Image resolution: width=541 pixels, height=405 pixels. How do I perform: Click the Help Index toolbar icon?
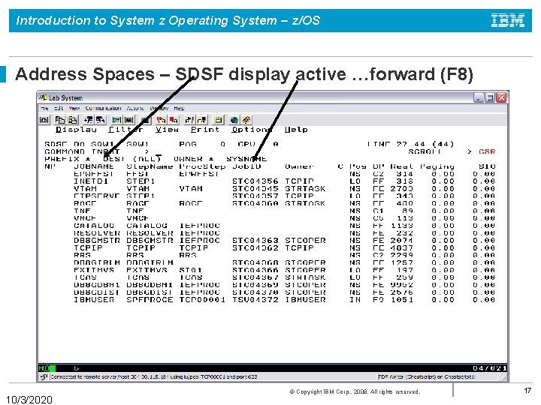[246, 120]
